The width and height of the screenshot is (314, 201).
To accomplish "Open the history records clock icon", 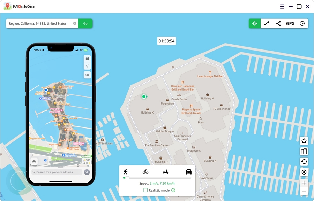I will coord(302,23).
